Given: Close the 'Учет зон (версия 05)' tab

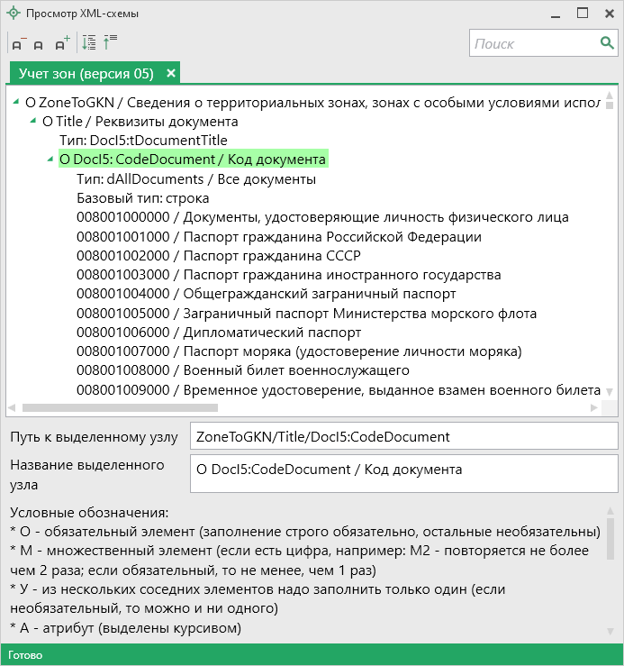Looking at the screenshot, I should (x=171, y=73).
